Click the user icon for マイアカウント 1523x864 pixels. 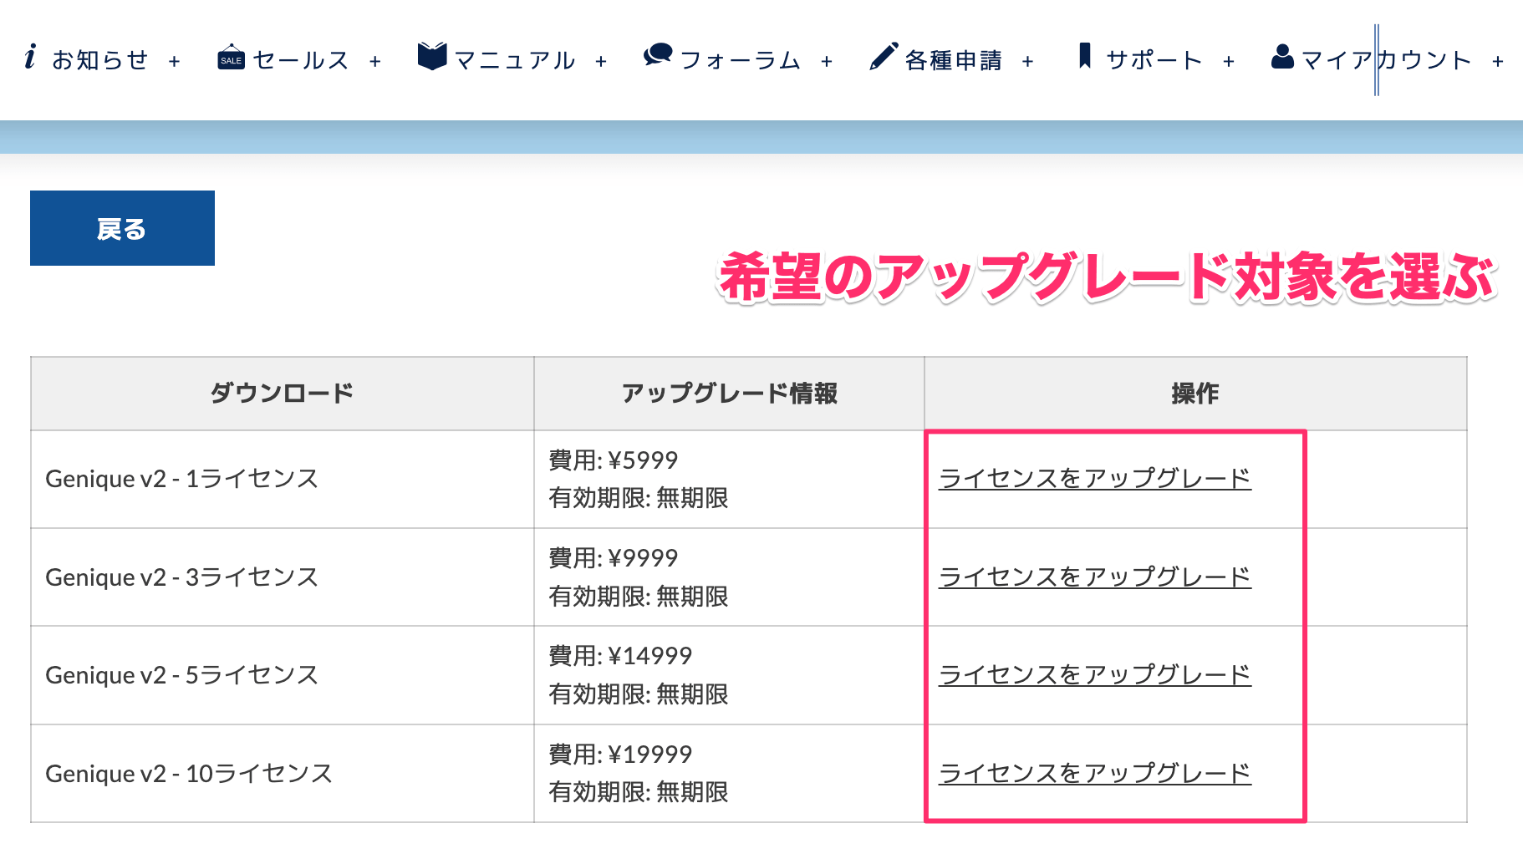[1282, 56]
